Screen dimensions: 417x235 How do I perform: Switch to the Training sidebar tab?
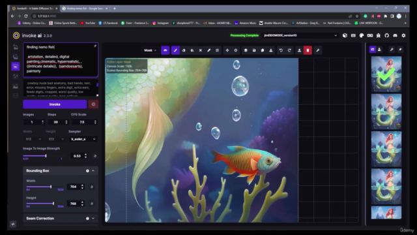(x=16, y=96)
